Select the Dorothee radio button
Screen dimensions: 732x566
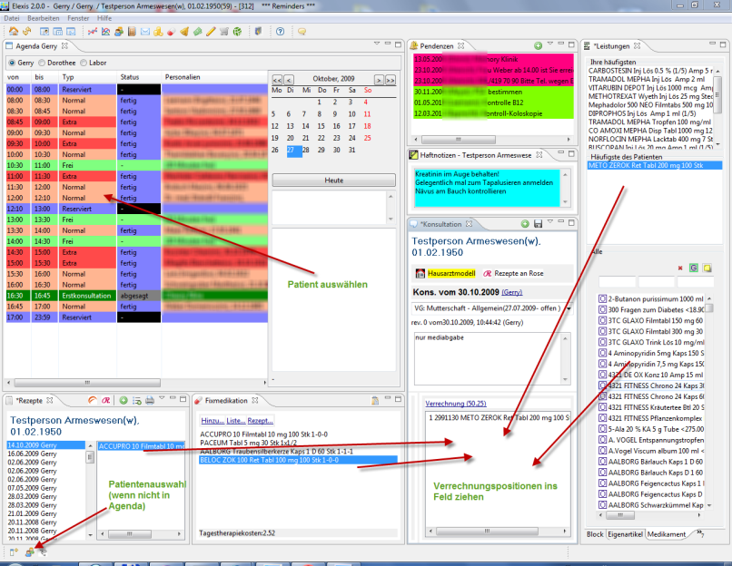pos(42,63)
